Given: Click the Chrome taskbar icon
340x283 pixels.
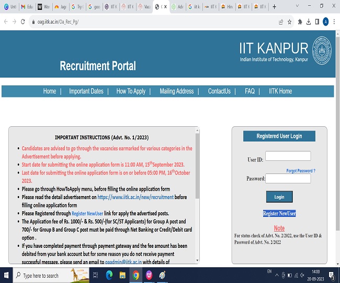Looking at the screenshot, I should (136, 275).
